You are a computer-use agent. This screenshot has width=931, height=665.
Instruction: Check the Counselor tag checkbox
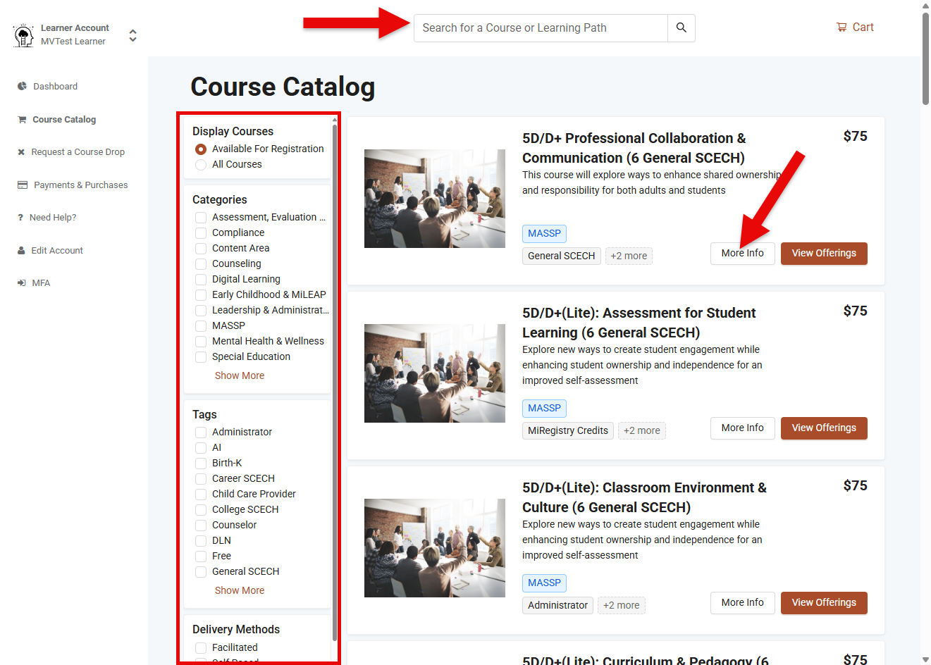pos(201,526)
